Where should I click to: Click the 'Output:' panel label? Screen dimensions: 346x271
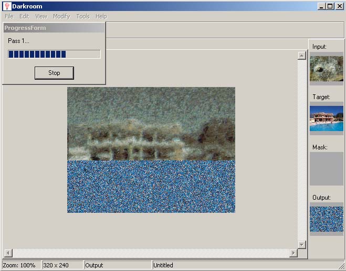(x=321, y=198)
